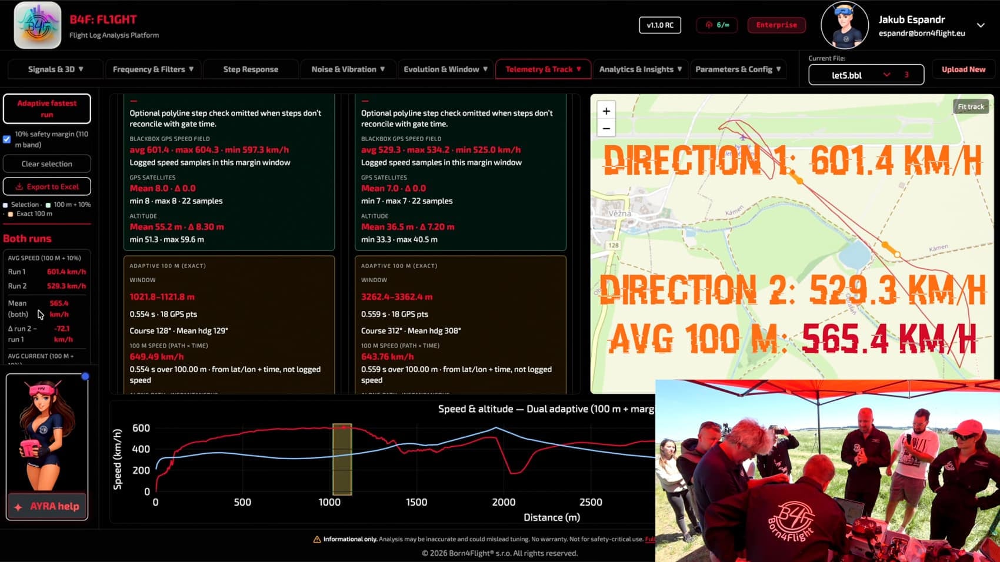Click the Mean 7.0 satellites value
This screenshot has width=1000, height=562.
[x=394, y=189]
